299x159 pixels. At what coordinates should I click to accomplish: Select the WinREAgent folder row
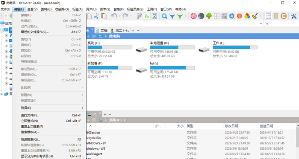point(191,154)
